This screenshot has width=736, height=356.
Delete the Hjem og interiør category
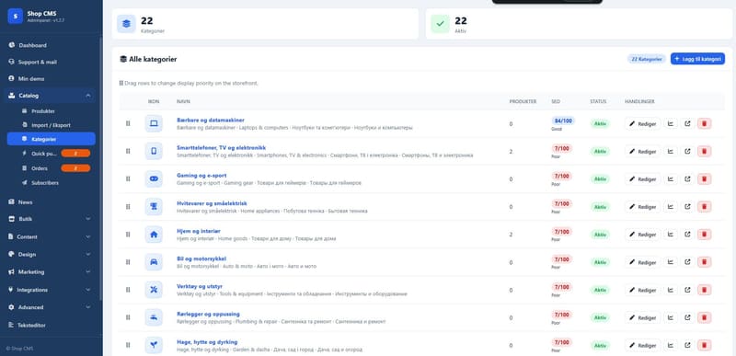(704, 235)
